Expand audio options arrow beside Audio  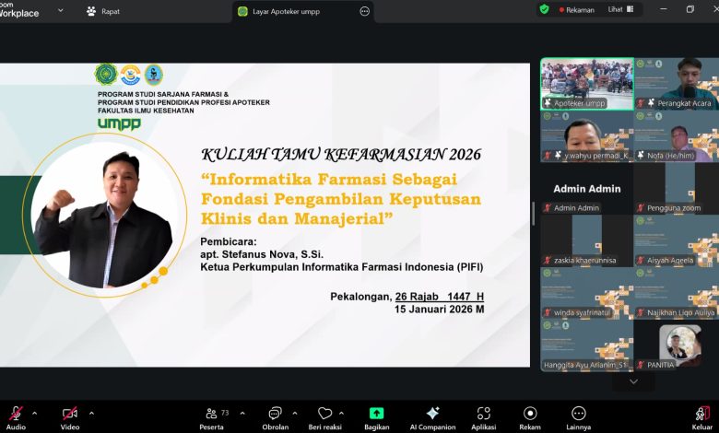click(x=35, y=413)
